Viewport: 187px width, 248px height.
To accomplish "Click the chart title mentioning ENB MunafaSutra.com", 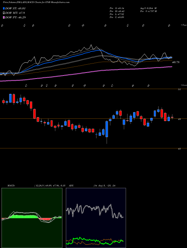I will tap(36, 2).
